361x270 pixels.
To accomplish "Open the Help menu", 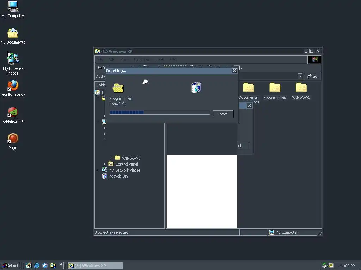I will [173, 59].
